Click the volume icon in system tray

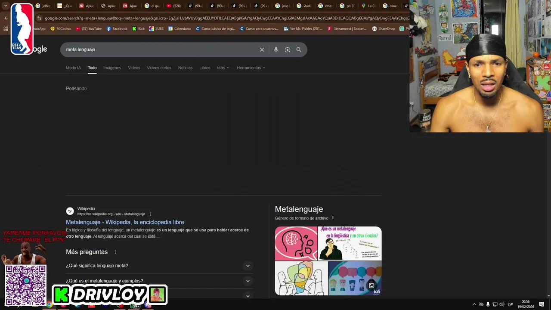tap(501, 304)
